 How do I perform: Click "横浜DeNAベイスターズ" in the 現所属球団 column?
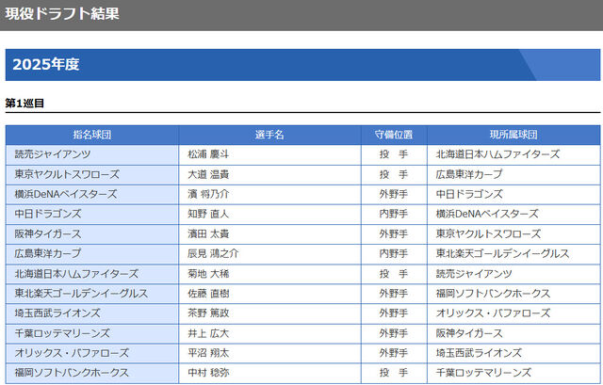point(487,214)
